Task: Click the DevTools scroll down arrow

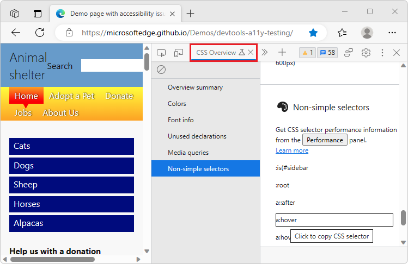Action: pyautogui.click(x=403, y=242)
